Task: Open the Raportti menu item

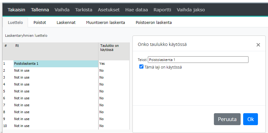Action: pyautogui.click(x=162, y=10)
